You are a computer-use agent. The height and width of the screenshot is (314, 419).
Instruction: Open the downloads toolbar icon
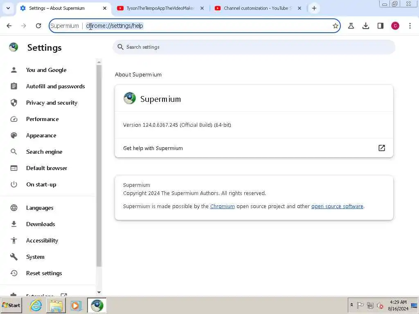click(366, 26)
